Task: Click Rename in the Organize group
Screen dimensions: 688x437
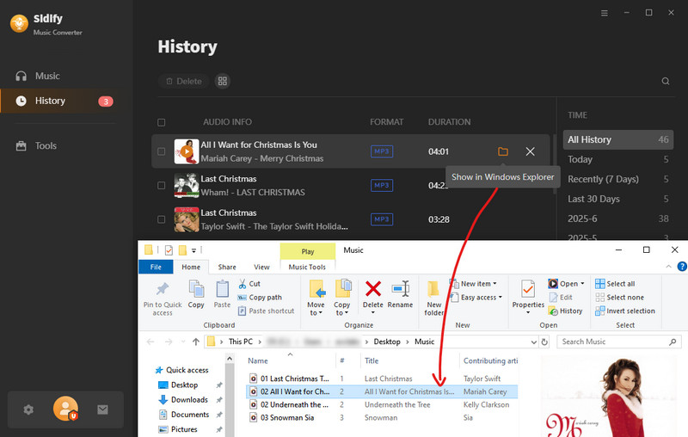Action: [x=400, y=295]
